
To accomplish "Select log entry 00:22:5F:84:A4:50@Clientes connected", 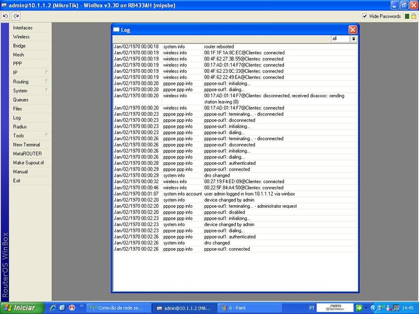I will [235, 188].
